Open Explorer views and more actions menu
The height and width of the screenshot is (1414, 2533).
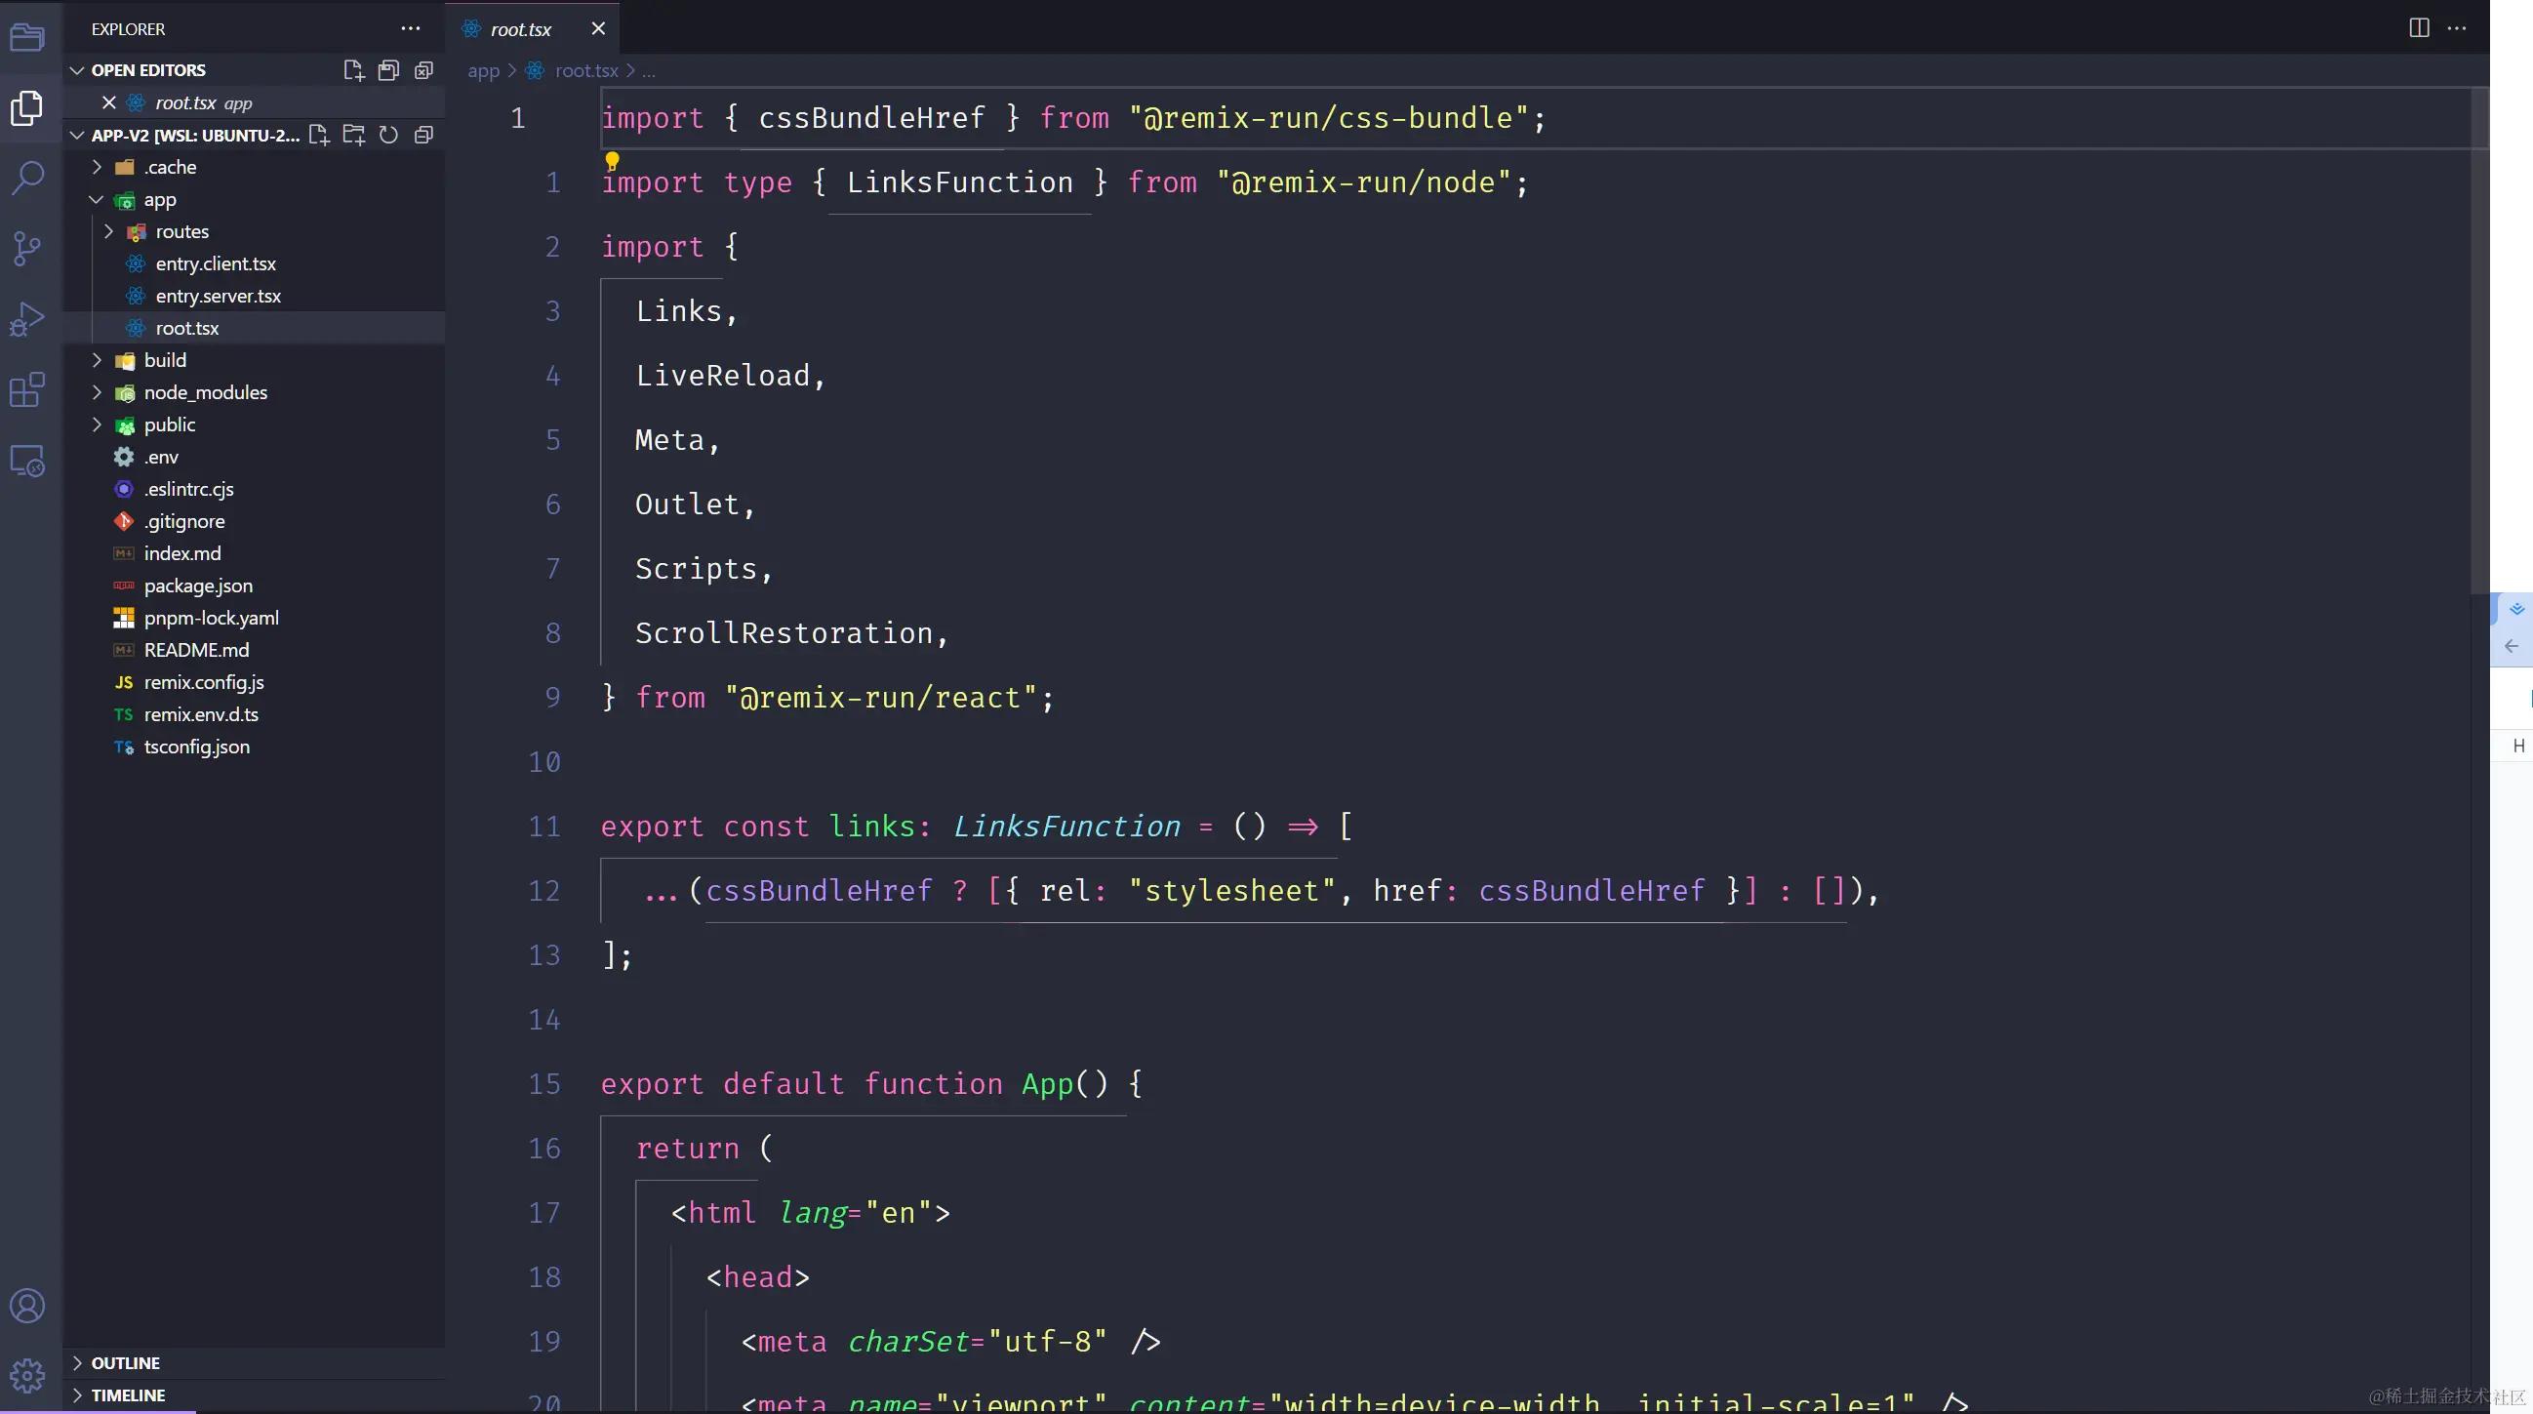[x=410, y=28]
